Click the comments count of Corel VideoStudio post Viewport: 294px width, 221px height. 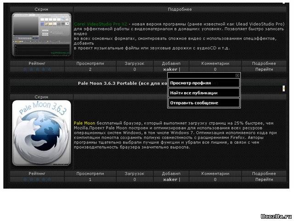point(215,69)
